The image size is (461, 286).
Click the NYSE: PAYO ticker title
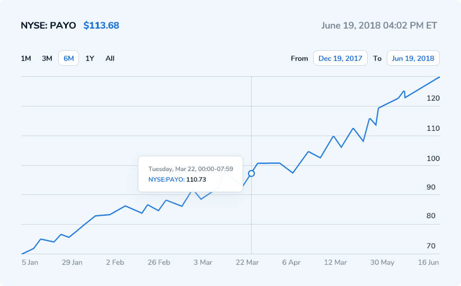point(48,25)
